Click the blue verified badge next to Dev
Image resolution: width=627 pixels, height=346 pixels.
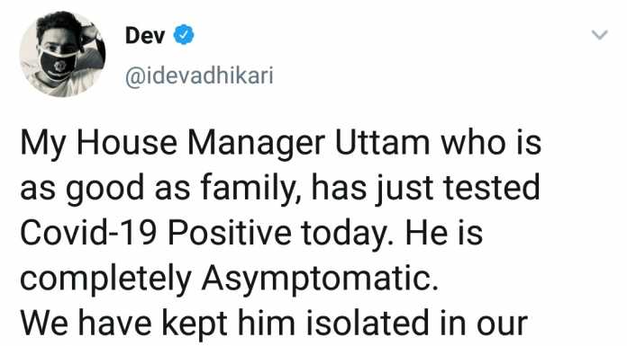click(x=184, y=35)
